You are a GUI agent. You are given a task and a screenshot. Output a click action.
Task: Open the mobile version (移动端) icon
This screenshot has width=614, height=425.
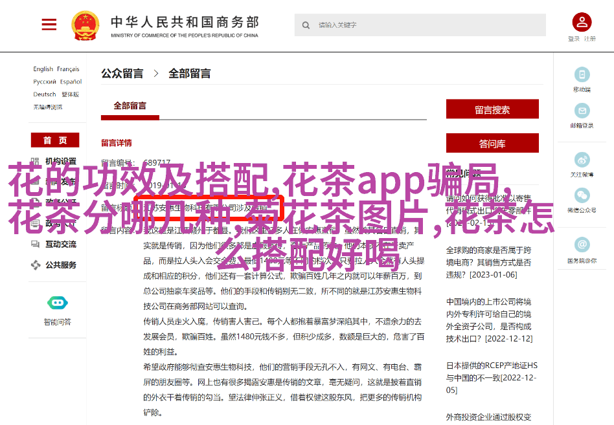582,74
